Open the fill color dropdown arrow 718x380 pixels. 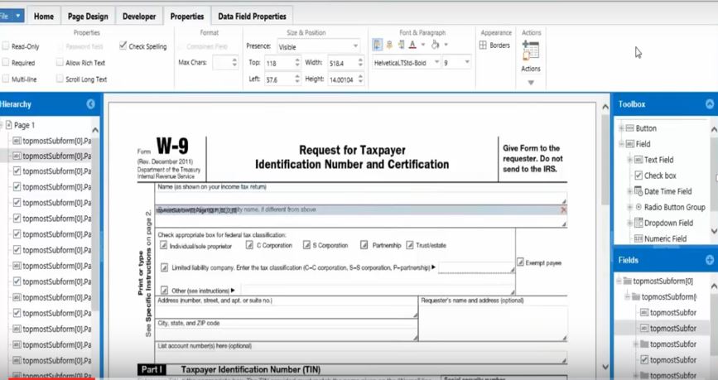tap(446, 45)
